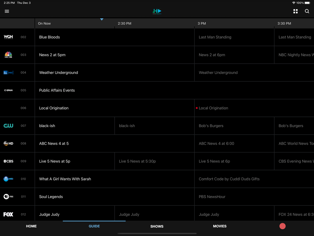Select the HSN HD channel logo
This screenshot has height=236, width=314.
click(8, 179)
